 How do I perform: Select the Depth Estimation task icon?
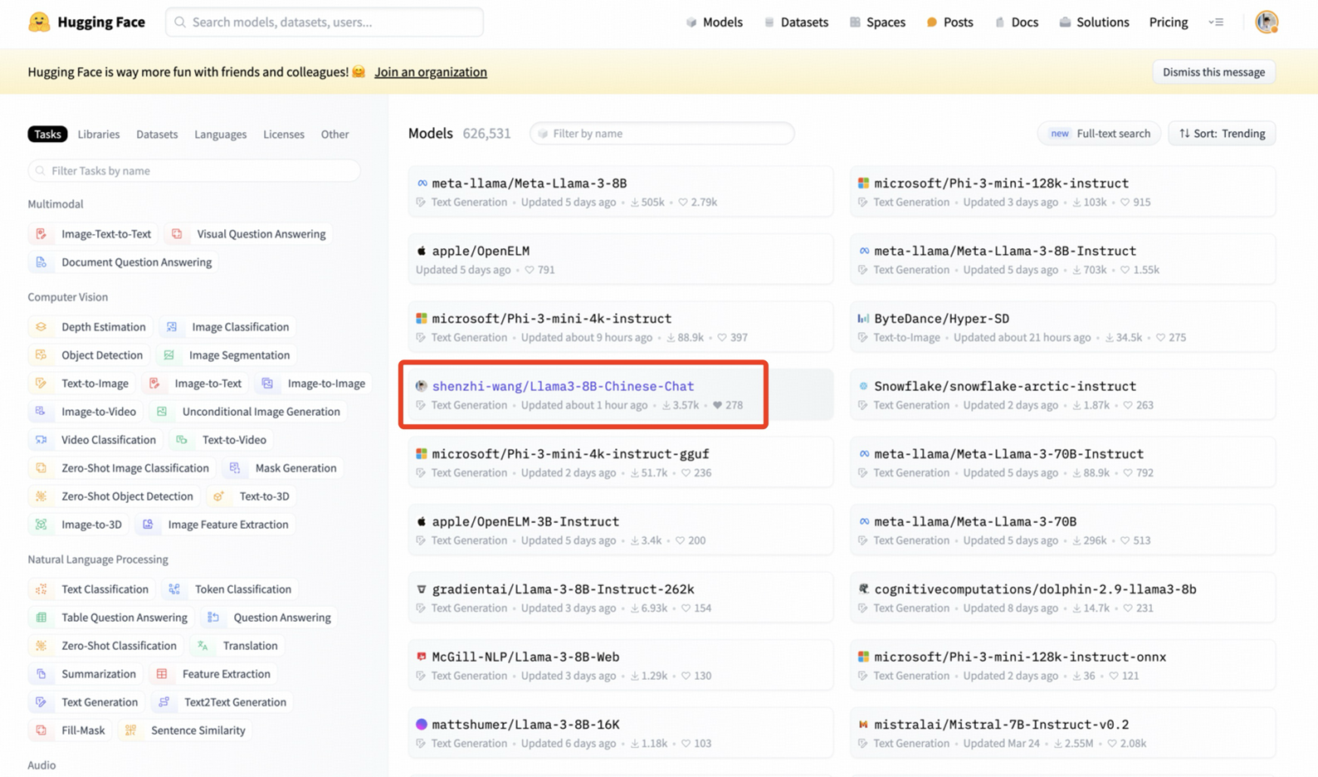click(41, 327)
